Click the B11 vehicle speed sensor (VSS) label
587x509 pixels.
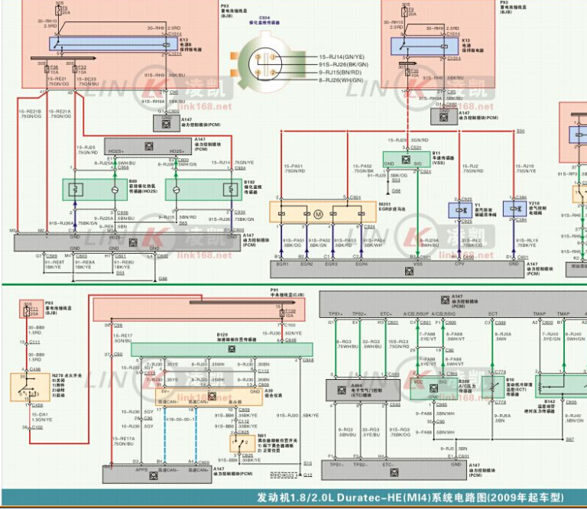pos(443,158)
